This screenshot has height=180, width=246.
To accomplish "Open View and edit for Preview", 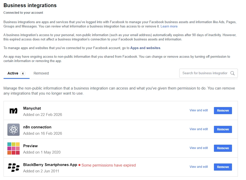I will click(x=199, y=148).
